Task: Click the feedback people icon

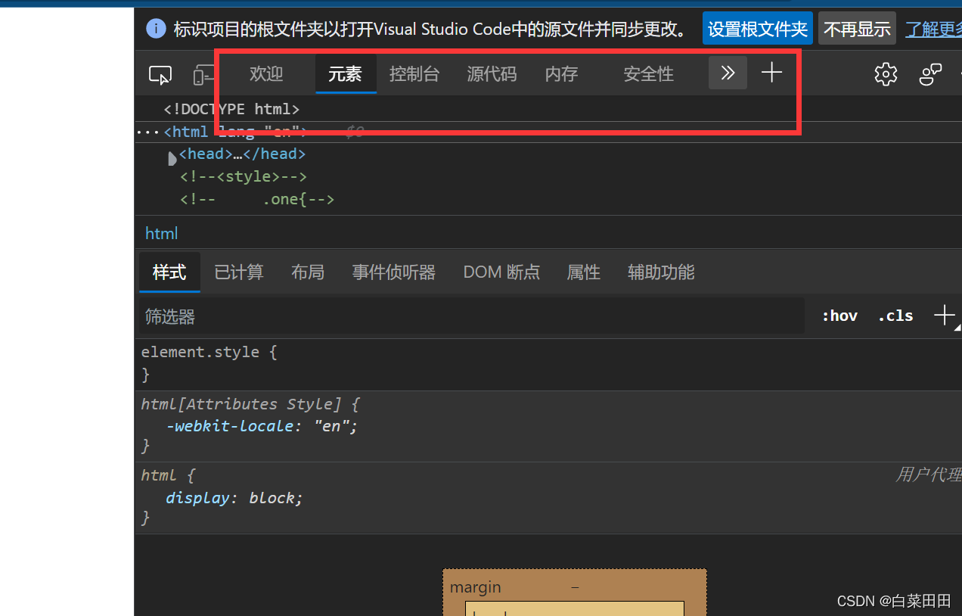Action: (930, 73)
